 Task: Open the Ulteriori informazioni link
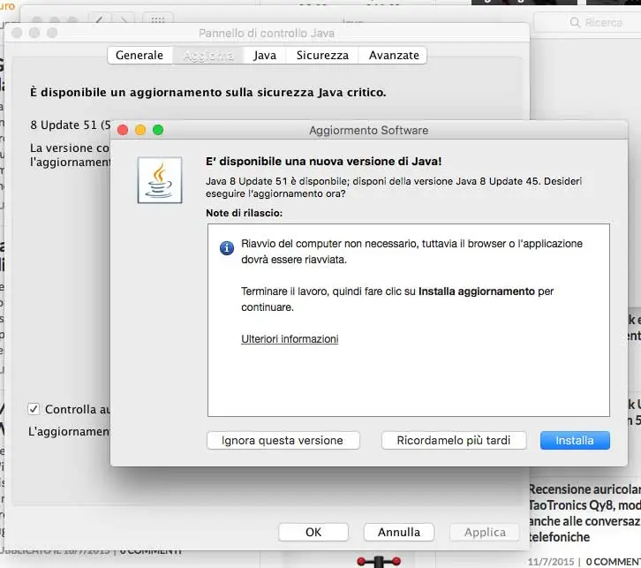pyautogui.click(x=290, y=339)
